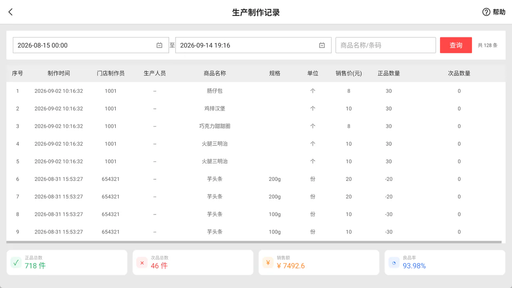Click the 46 件 defect total

(159, 266)
